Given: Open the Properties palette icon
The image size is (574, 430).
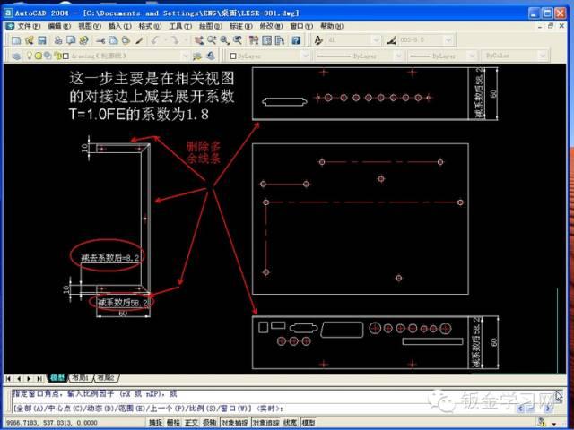Looking at the screenshot, I should (254, 40).
